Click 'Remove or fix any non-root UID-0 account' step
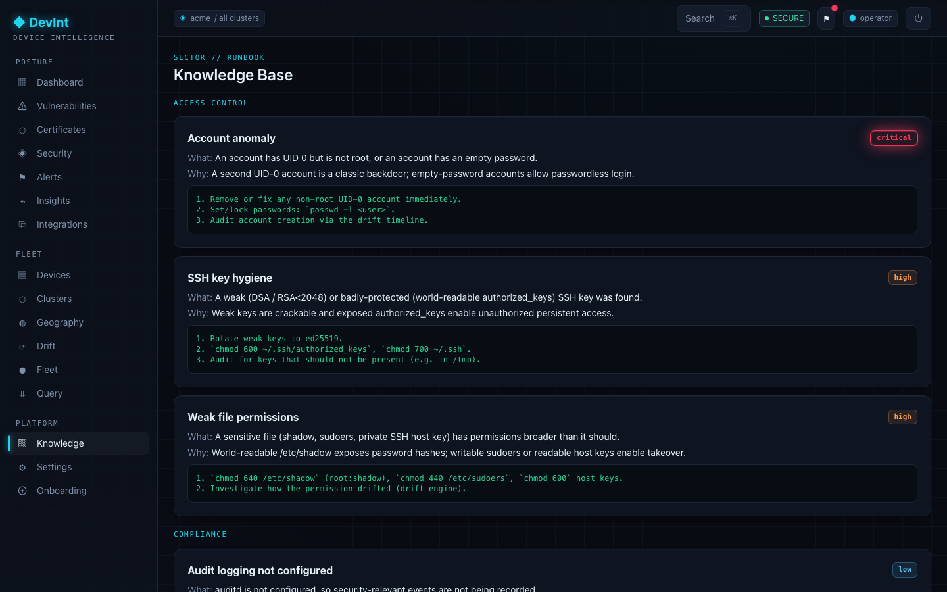947x592 pixels. [x=329, y=199]
